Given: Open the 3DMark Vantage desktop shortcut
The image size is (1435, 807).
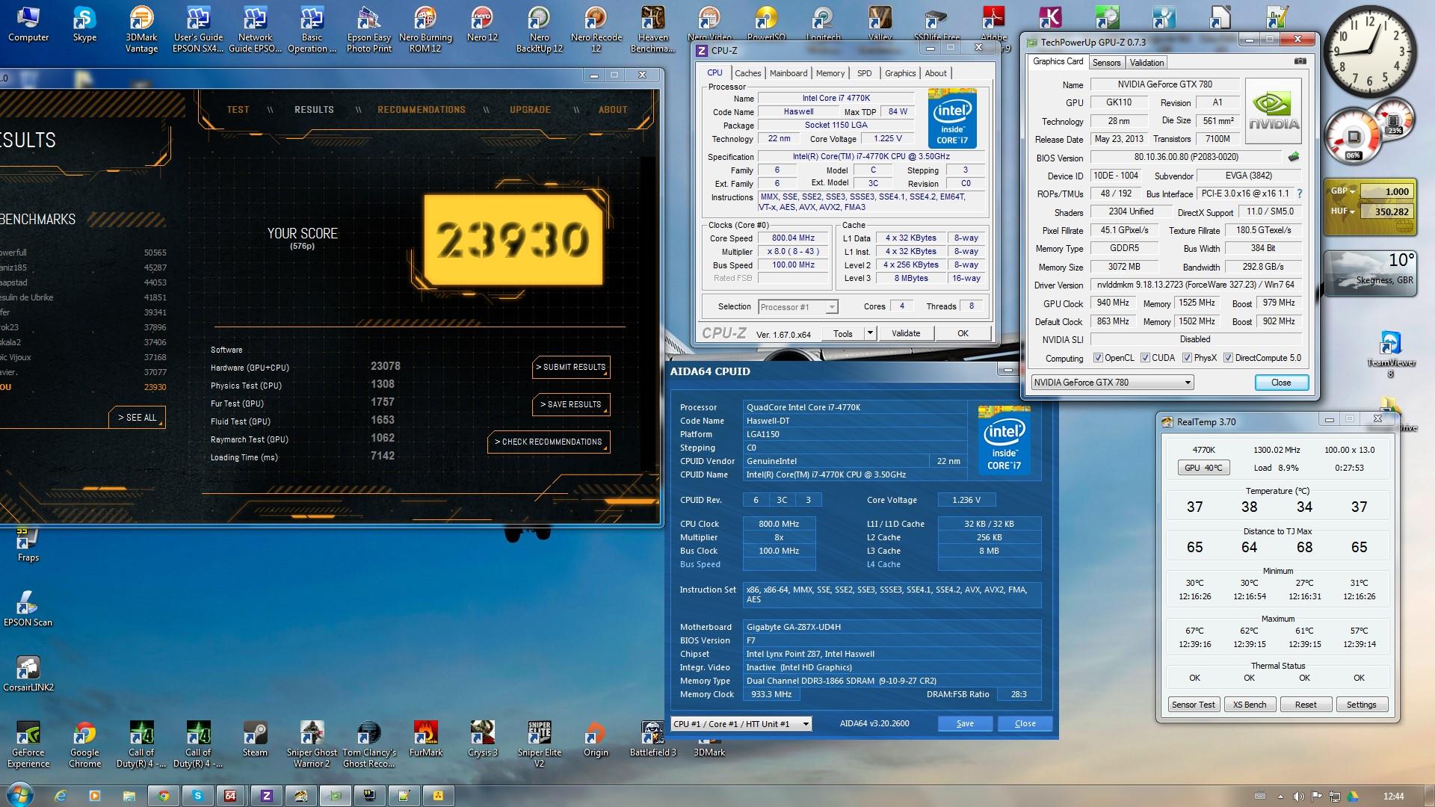Looking at the screenshot, I should (141, 30).
